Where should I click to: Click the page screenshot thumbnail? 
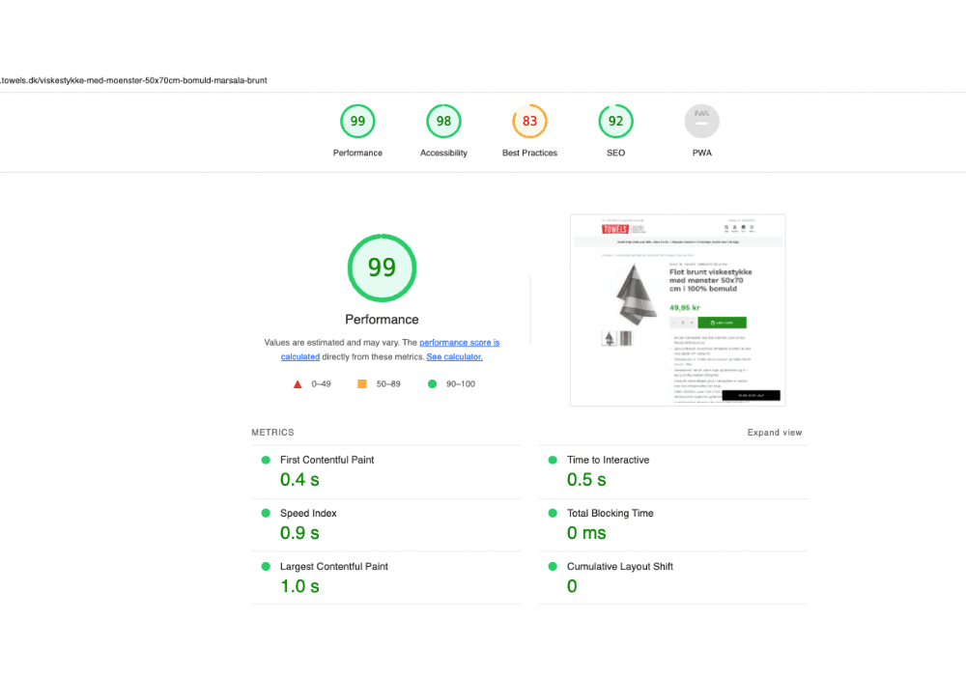[x=677, y=309]
